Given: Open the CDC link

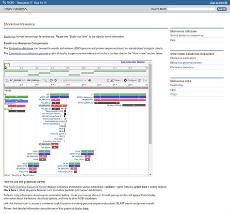Looking at the screenshot, I should 173,90.
